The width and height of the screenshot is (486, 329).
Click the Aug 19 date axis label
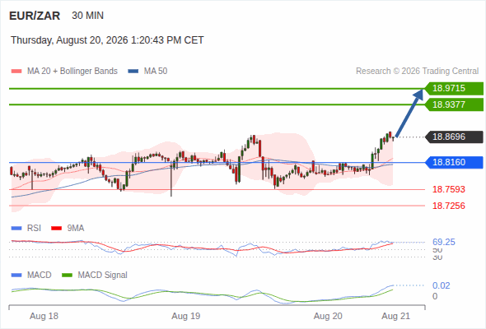tap(185, 316)
